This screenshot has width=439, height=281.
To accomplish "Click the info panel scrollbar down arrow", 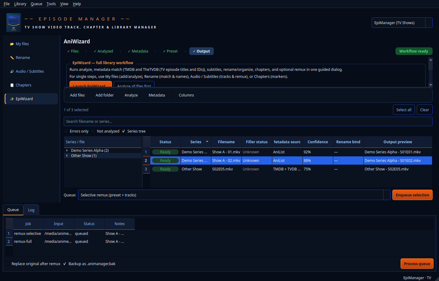I will tap(431, 85).
